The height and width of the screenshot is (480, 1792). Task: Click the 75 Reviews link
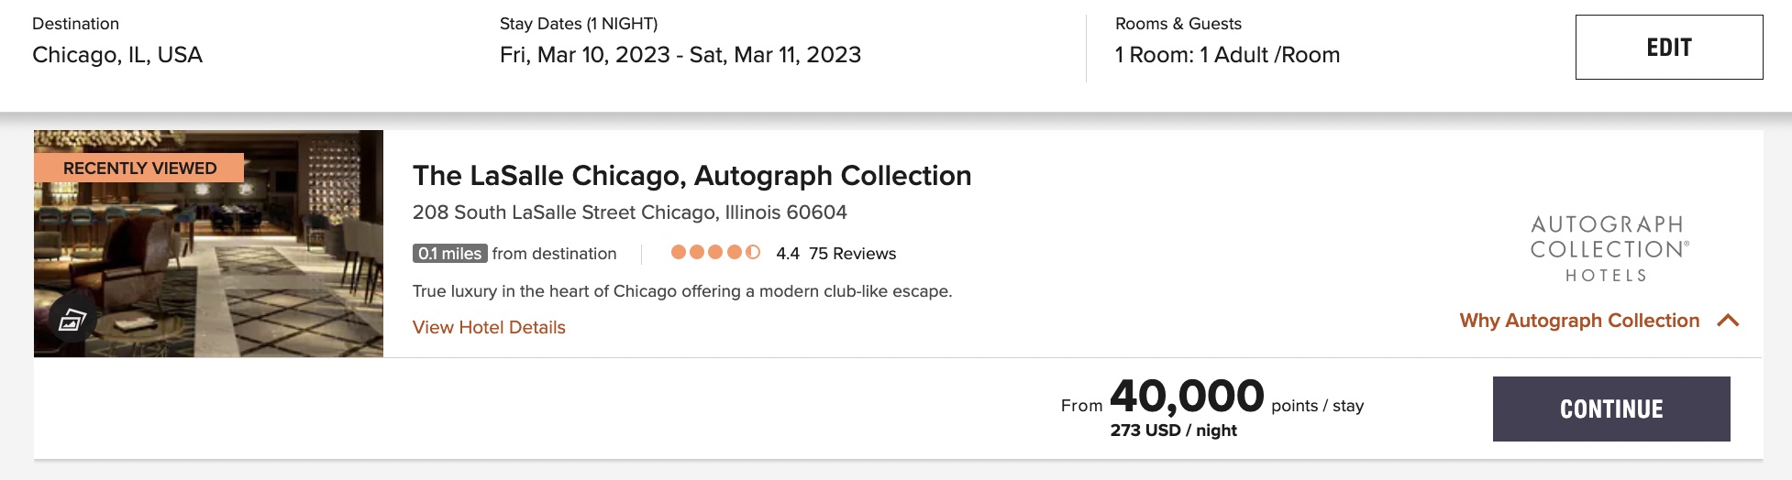[852, 254]
